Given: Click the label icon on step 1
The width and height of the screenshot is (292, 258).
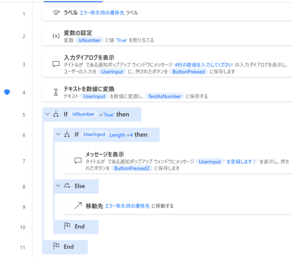Looking at the screenshot, I should pyautogui.click(x=56, y=13).
